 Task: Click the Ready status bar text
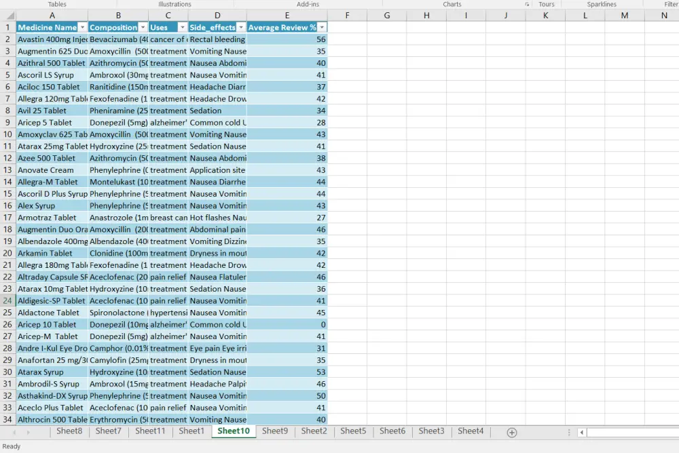[12, 446]
